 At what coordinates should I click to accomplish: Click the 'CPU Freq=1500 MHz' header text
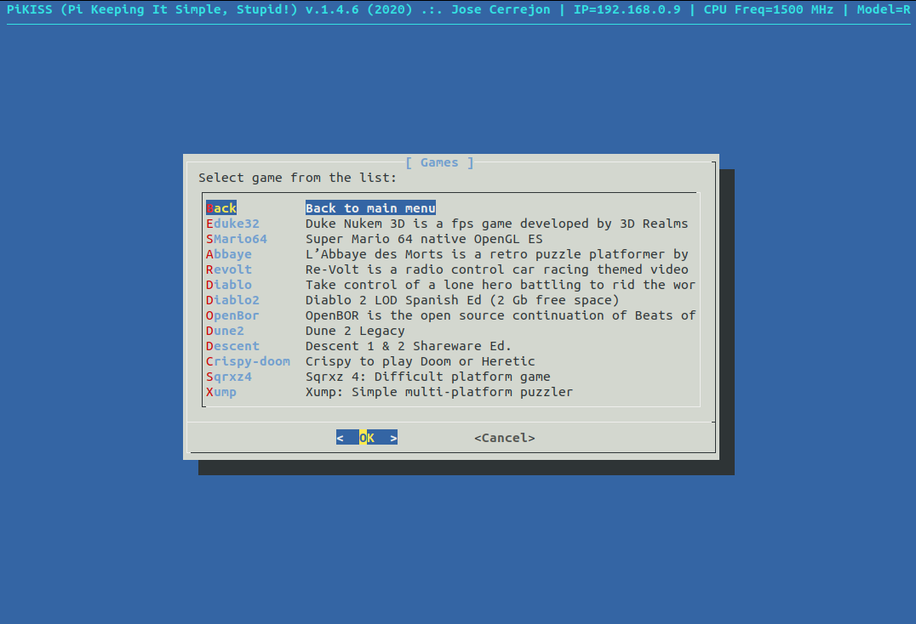tap(768, 9)
